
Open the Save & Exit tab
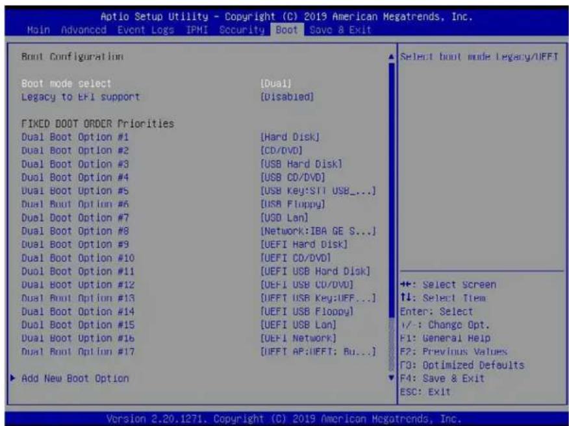click(x=340, y=30)
